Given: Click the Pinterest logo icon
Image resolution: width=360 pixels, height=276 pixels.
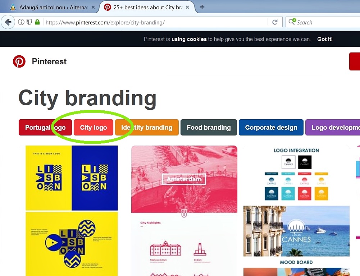Looking at the screenshot, I should (19, 61).
